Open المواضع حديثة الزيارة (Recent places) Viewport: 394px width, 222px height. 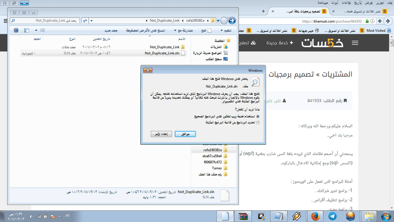(x=210, y=53)
